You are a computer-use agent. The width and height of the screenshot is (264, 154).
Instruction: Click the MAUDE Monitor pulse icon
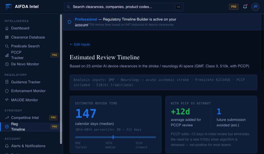(7, 100)
